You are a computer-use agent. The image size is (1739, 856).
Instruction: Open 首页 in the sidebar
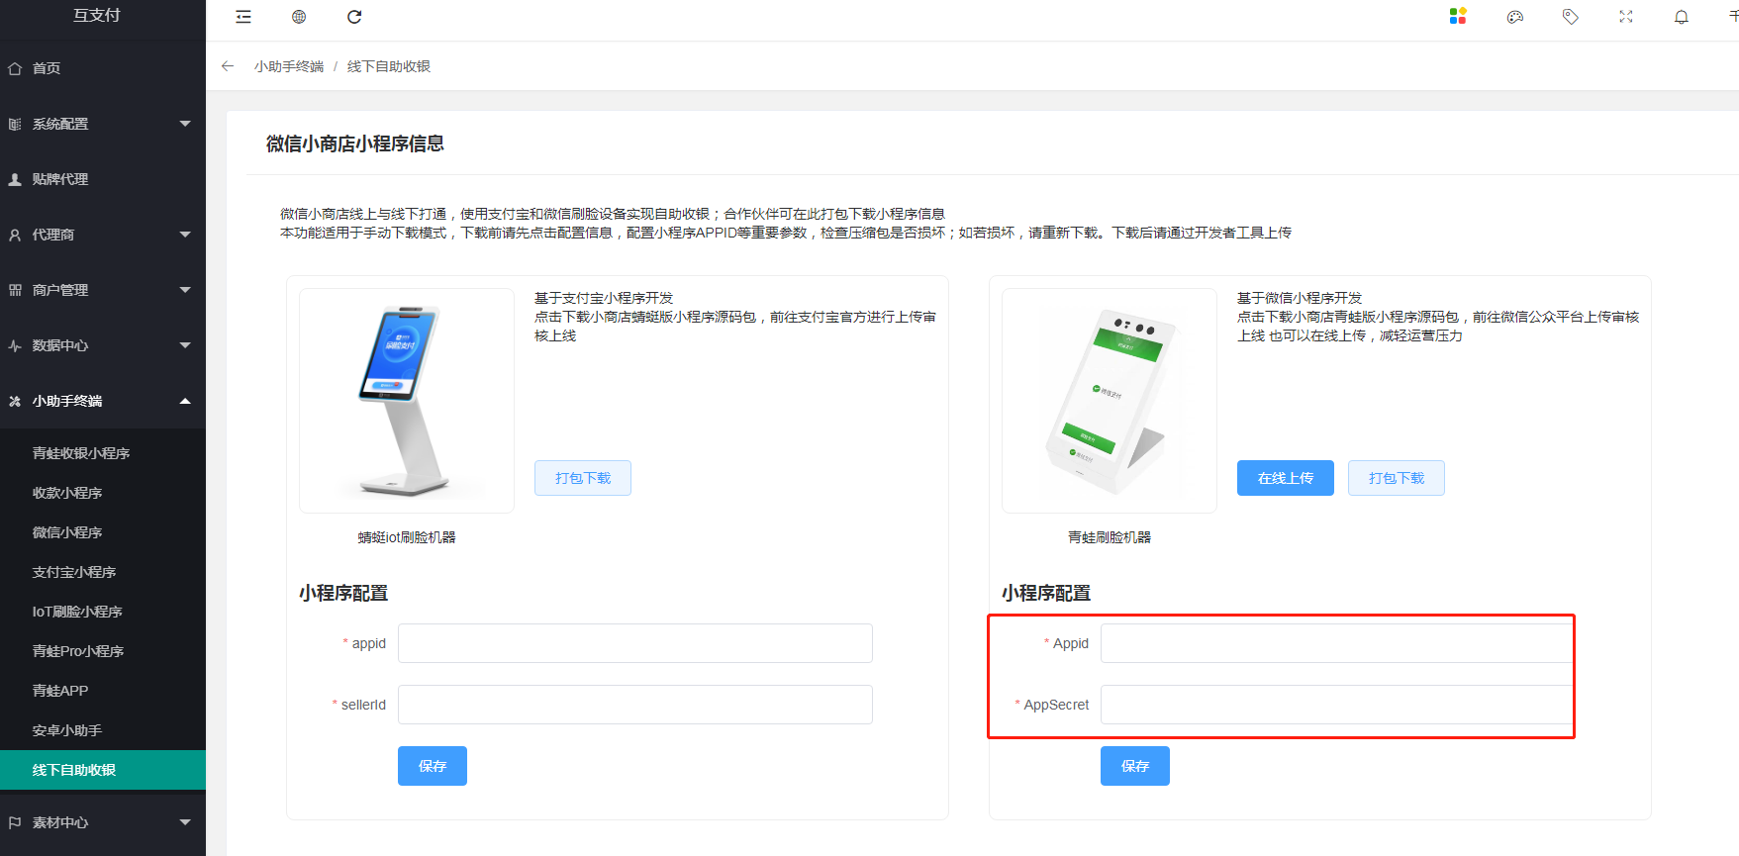pos(103,68)
